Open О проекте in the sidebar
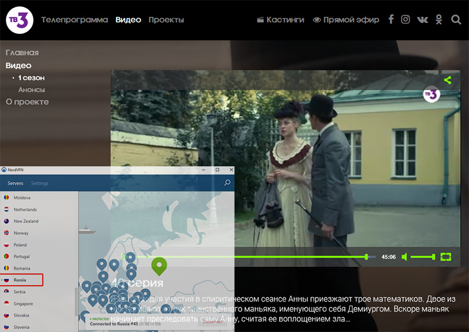This screenshot has width=469, height=332. click(x=27, y=102)
